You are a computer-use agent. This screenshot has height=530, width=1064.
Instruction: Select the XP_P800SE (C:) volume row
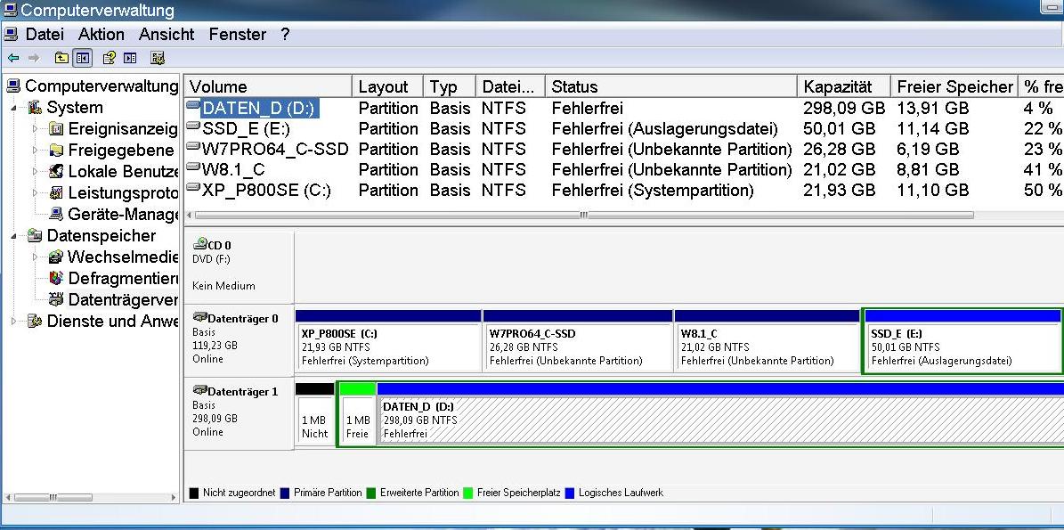click(624, 190)
